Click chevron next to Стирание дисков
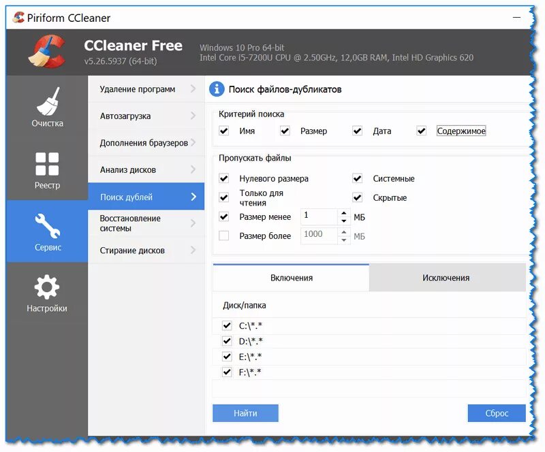The width and height of the screenshot is (545, 452). tap(193, 250)
